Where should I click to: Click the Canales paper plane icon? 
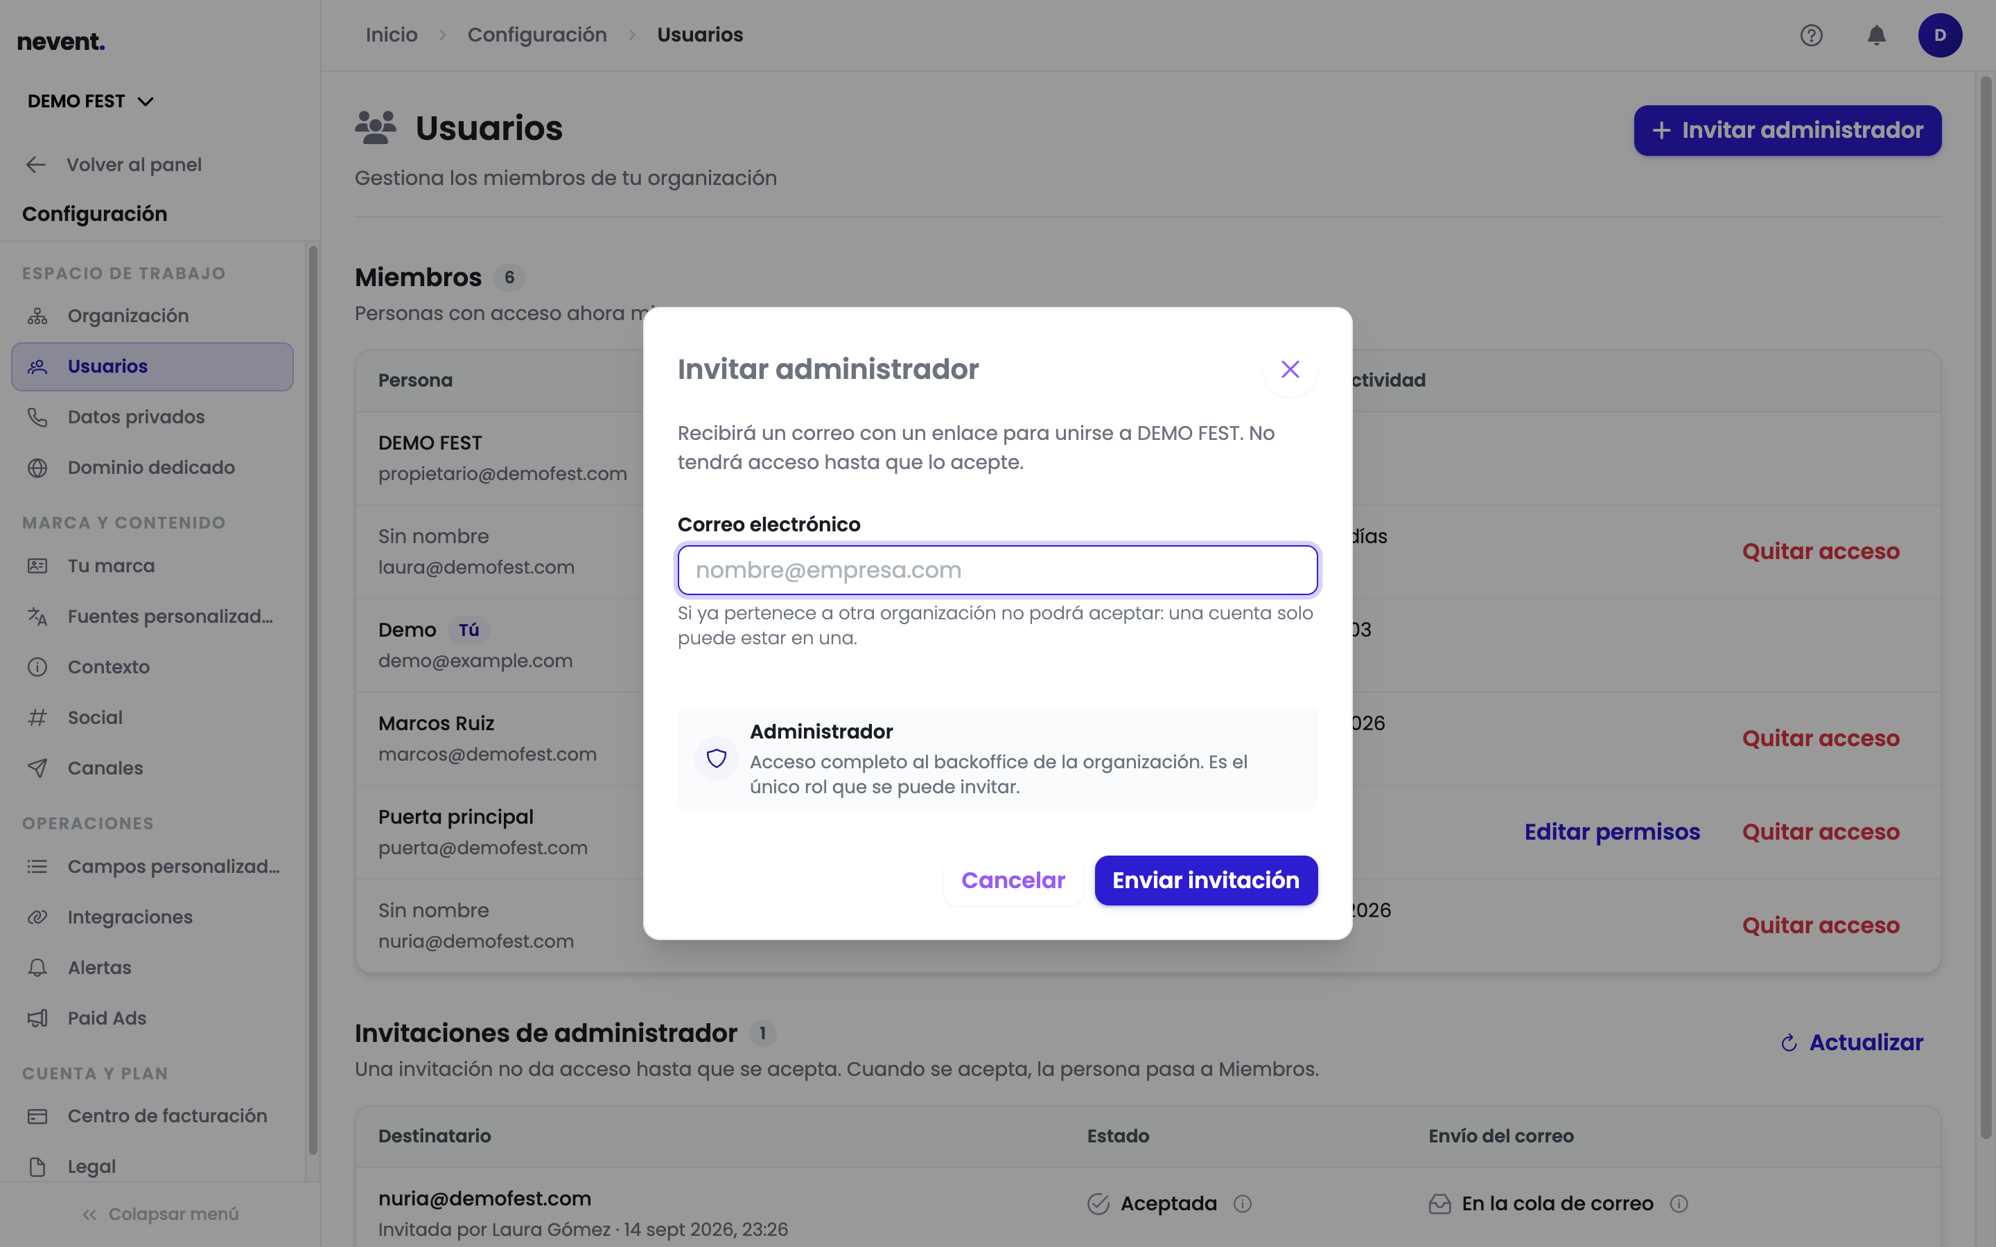pos(37,768)
